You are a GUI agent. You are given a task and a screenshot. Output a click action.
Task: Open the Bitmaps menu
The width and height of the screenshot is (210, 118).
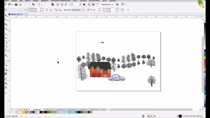pos(60,1)
